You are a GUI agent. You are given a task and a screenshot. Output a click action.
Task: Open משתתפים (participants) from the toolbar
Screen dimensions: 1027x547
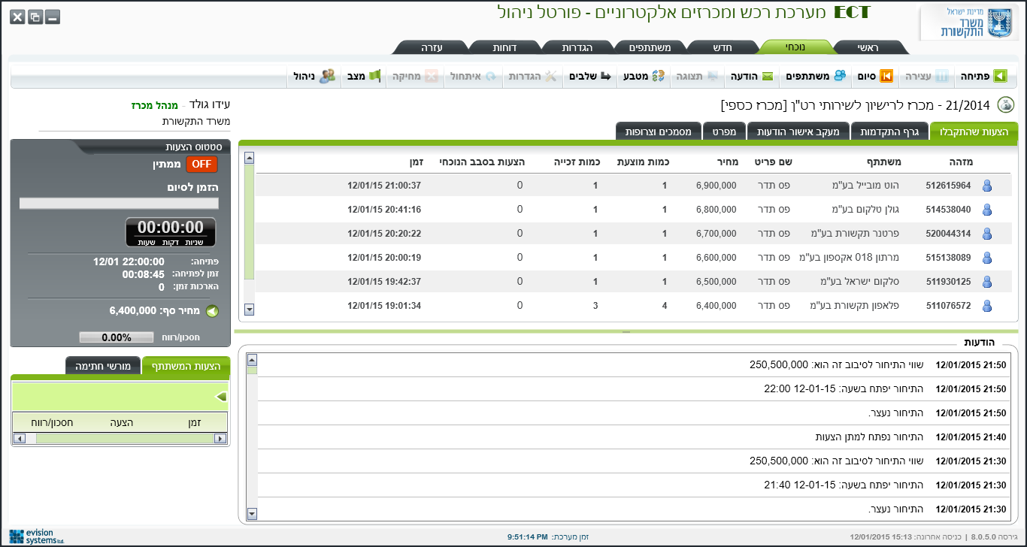tap(839, 76)
